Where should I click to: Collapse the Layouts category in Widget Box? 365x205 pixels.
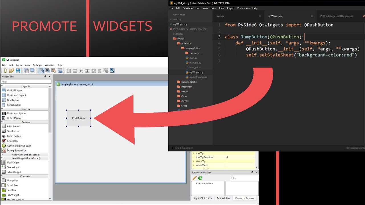(2, 86)
